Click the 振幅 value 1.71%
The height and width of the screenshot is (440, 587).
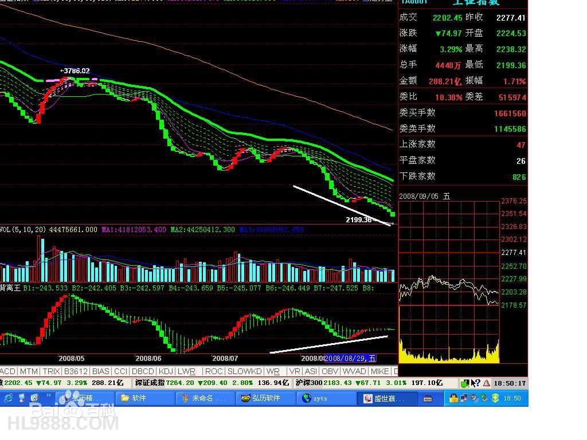point(514,81)
